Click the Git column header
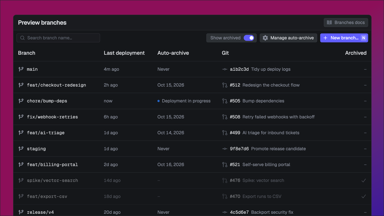The image size is (384, 216). click(x=225, y=53)
